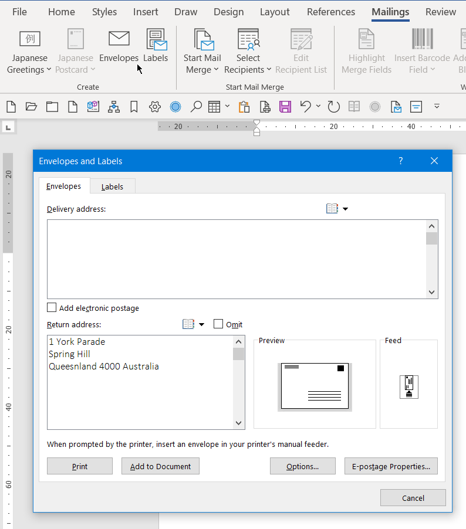Click the Options... button

[303, 466]
